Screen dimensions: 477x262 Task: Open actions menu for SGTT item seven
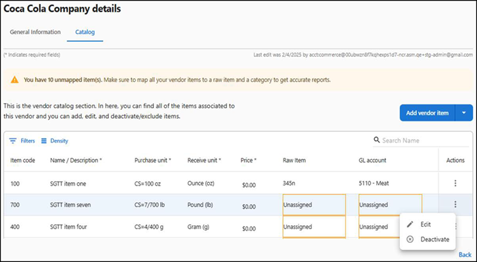[455, 204]
